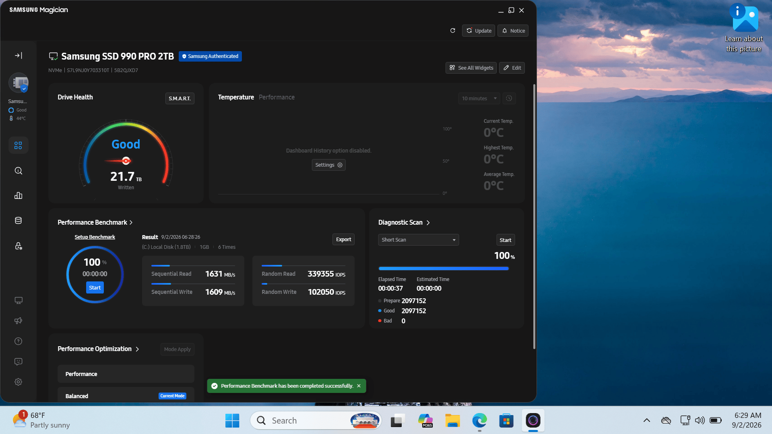This screenshot has width=772, height=434.
Task: Open the feedback smiley chat icon in sidebar
Action: (19, 362)
